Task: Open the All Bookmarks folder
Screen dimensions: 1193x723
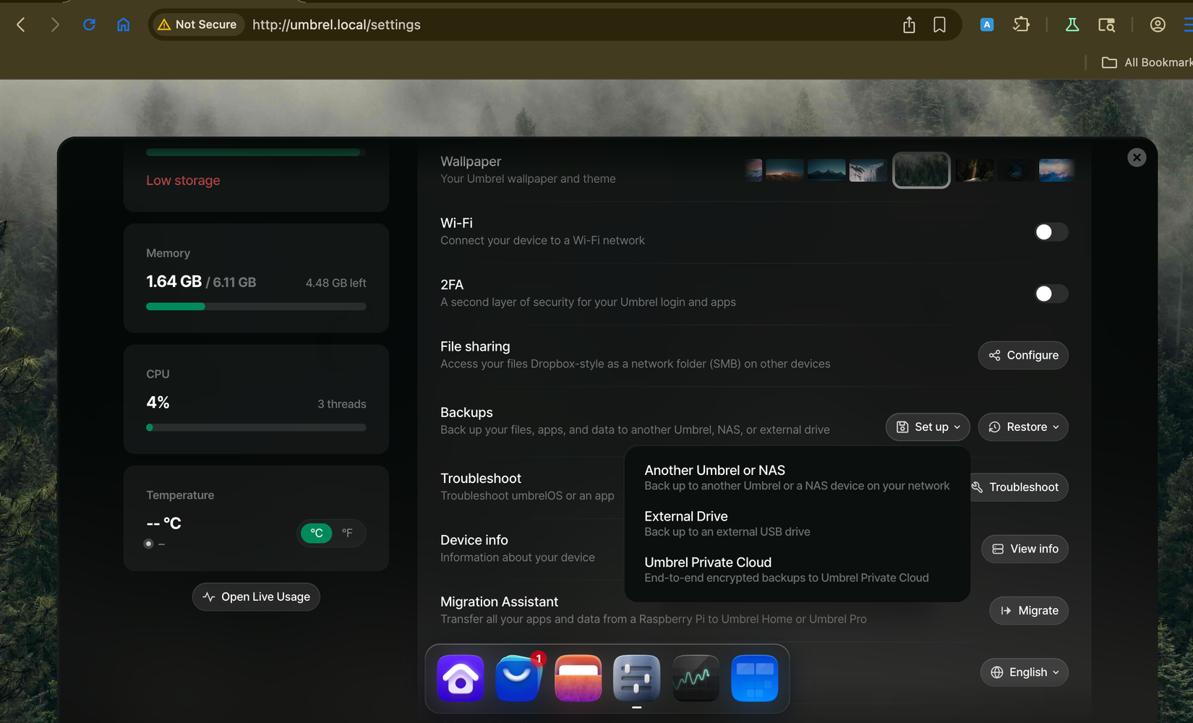Action: click(1147, 62)
